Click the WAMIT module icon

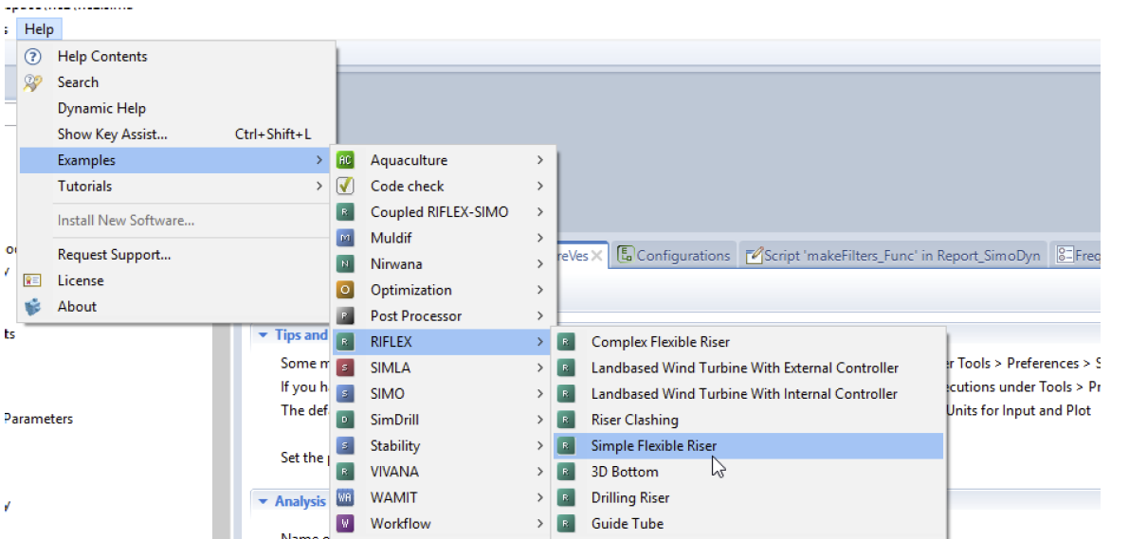pyautogui.click(x=346, y=497)
